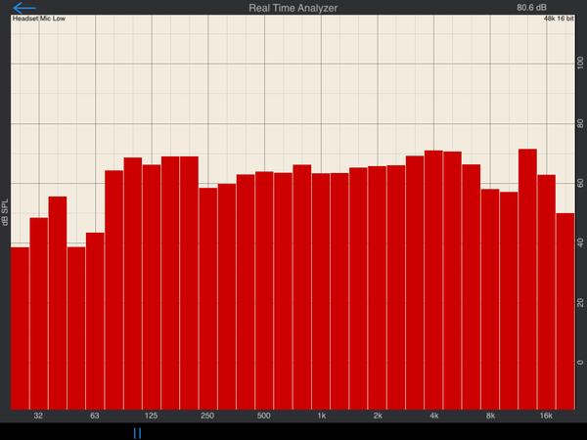Pause the analyzer with the pause button

point(137,433)
